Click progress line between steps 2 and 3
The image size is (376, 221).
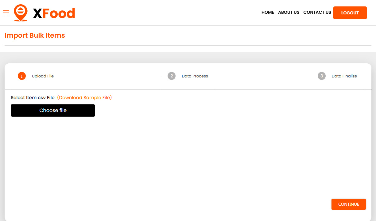click(263, 76)
